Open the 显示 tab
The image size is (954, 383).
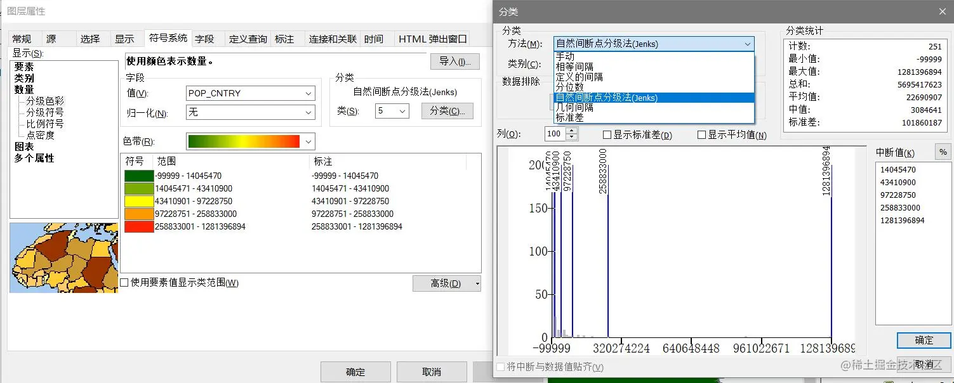[x=124, y=39]
